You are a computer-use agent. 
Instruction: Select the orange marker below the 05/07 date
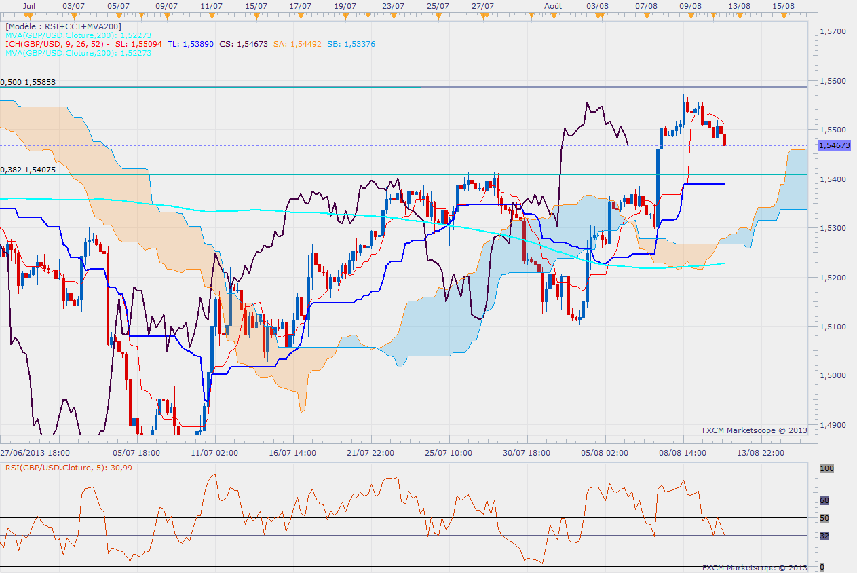pos(119,16)
